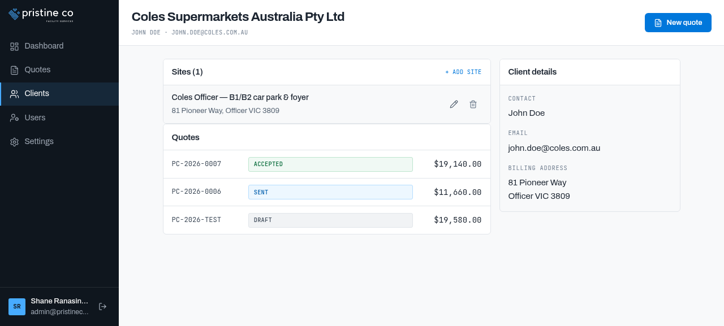
Task: Click the Coles Officer site name
Action: point(240,97)
